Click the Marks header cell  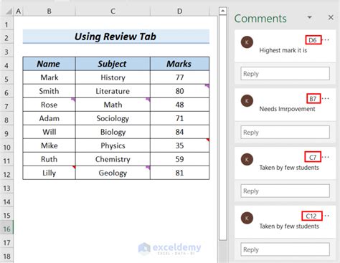[179, 64]
